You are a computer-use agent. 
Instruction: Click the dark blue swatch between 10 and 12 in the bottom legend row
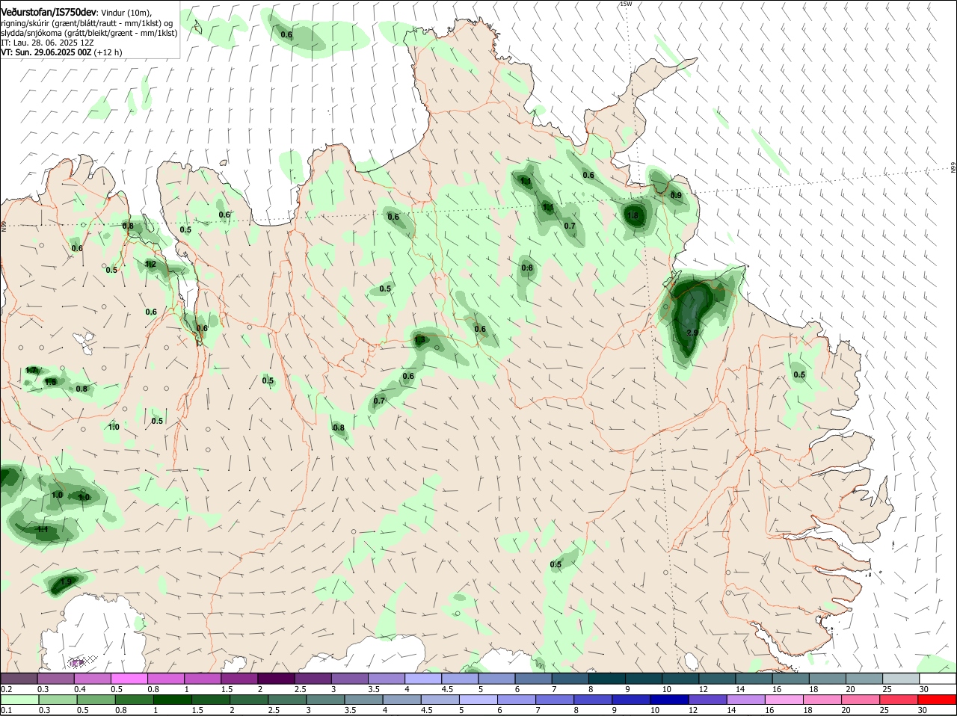tap(669, 700)
